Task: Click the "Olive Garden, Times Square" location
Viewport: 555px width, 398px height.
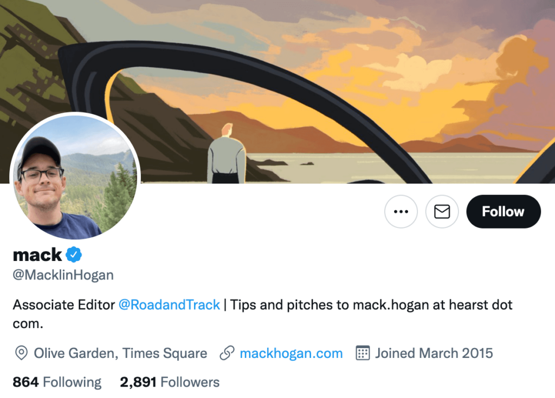Action: 120,354
